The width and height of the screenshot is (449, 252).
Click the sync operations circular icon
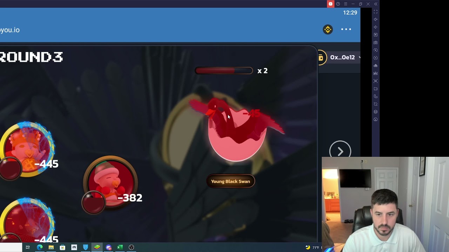[375, 58]
